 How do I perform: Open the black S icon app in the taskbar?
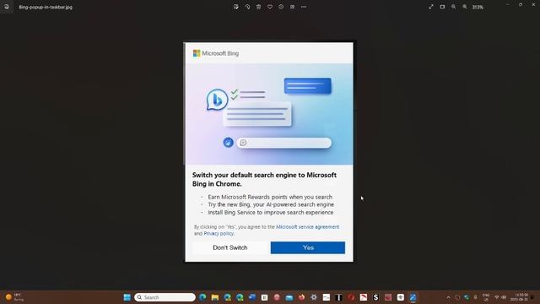point(375,297)
